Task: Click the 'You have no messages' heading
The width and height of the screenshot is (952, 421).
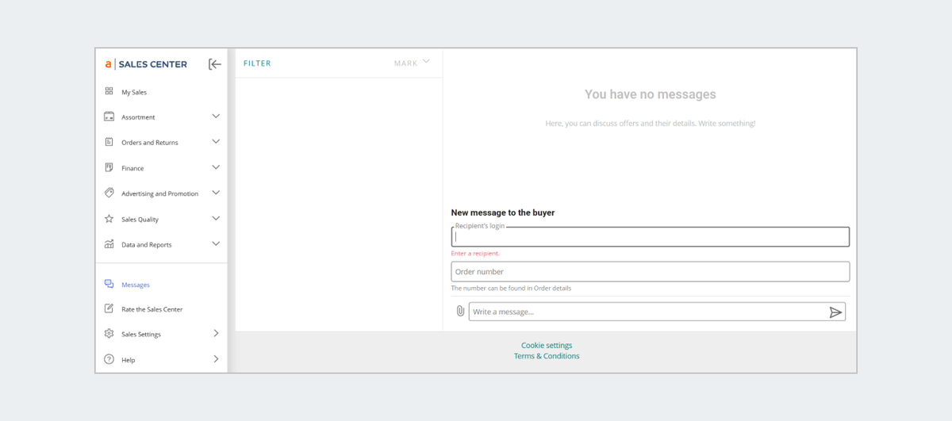Action: (651, 94)
